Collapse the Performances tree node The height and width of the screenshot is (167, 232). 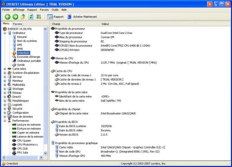[x=5, y=121]
